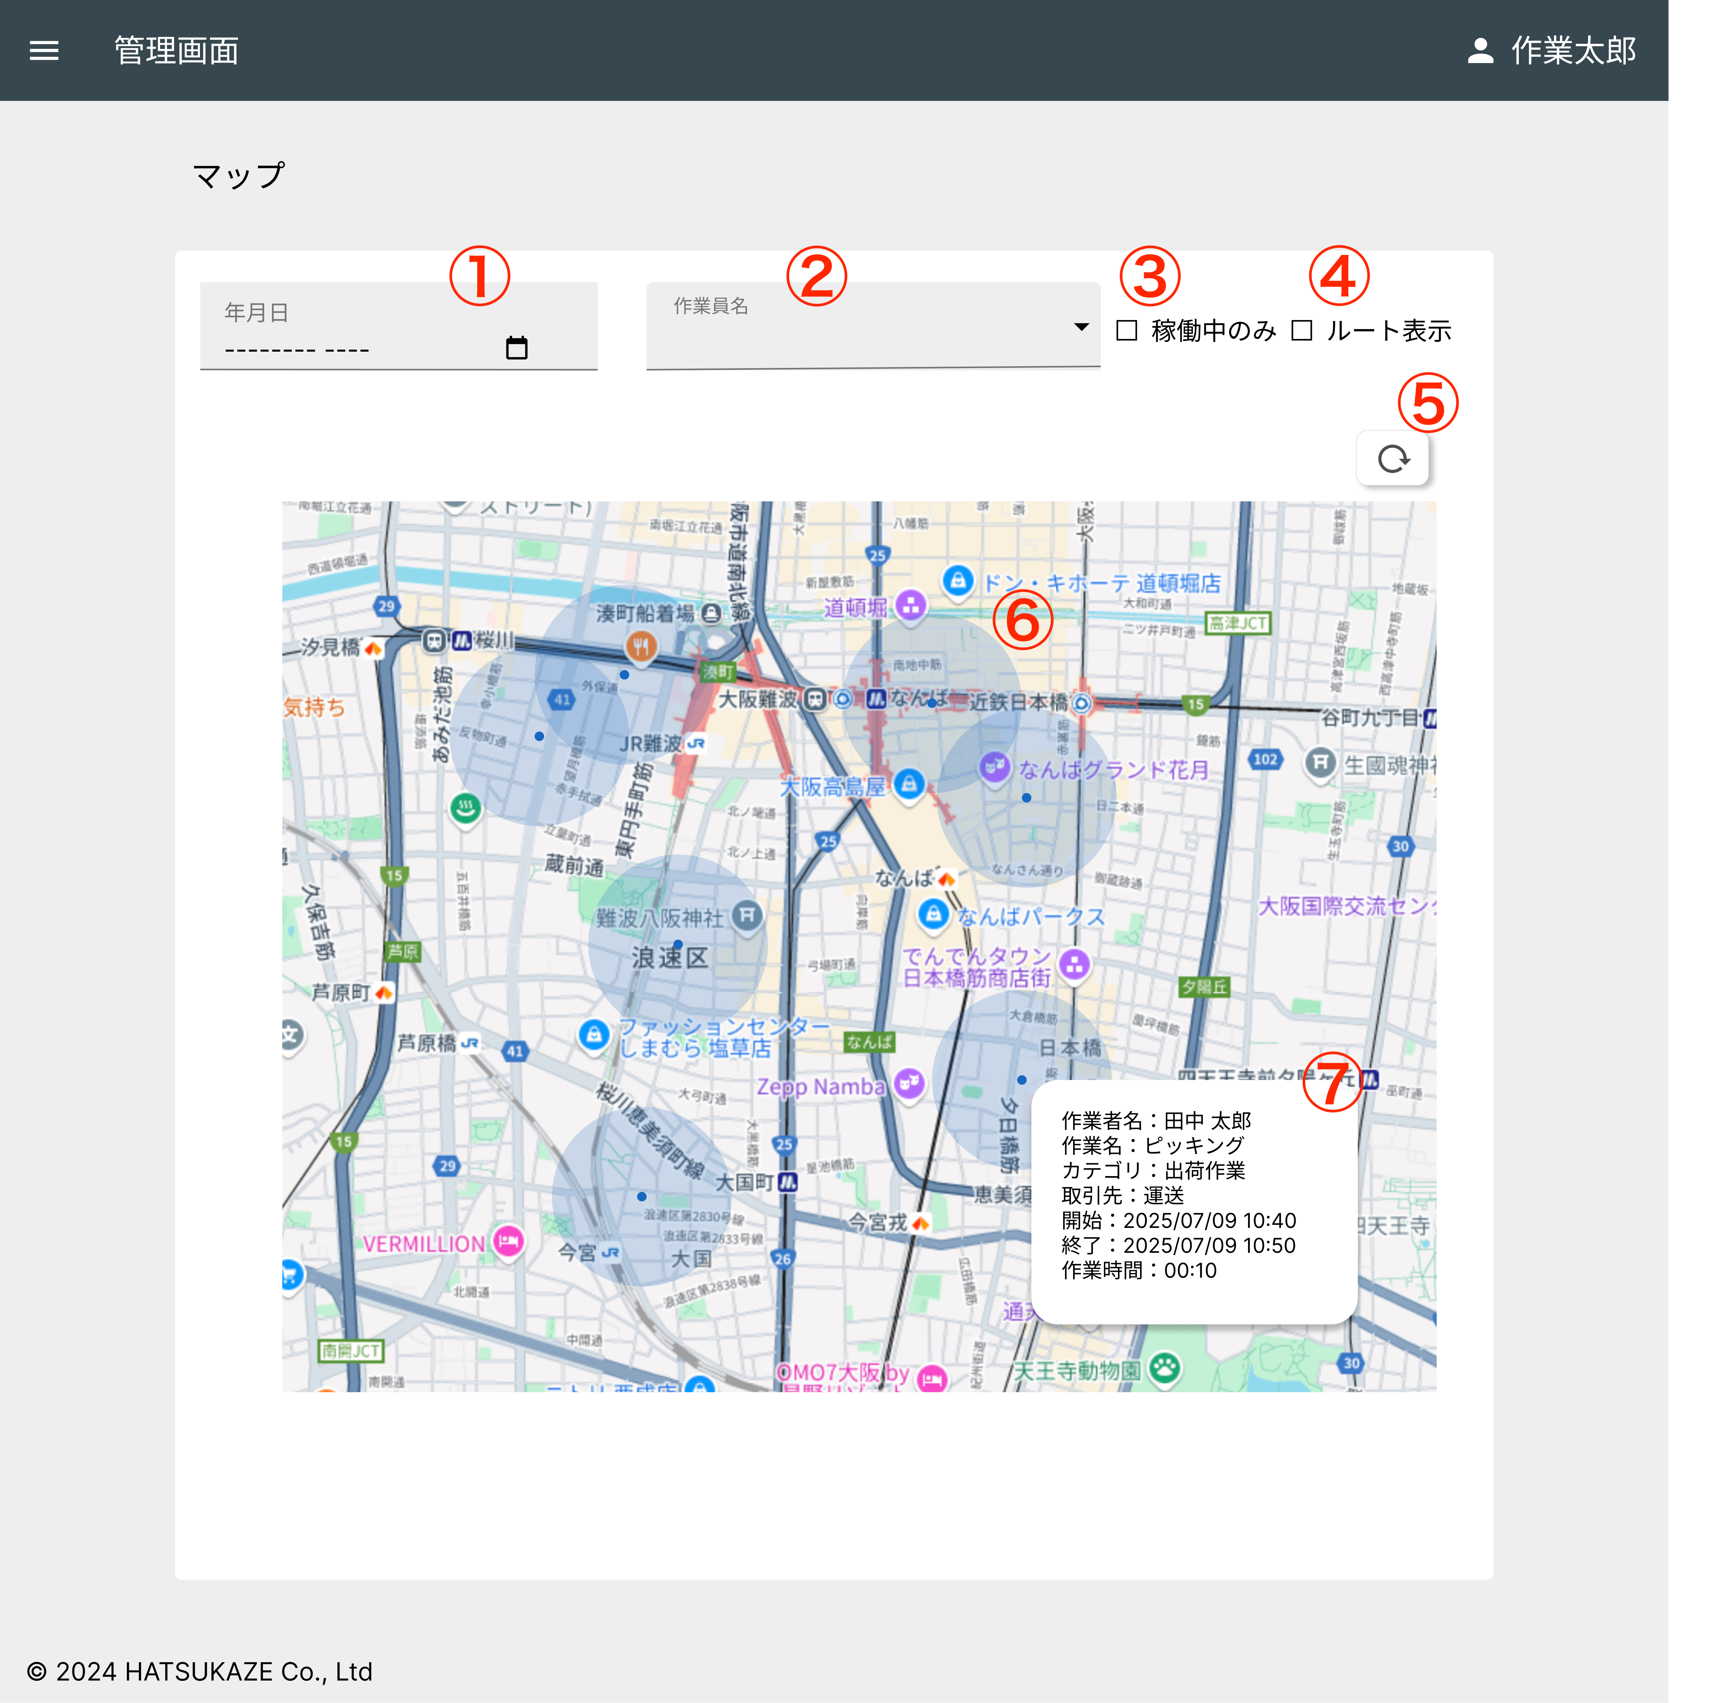This screenshot has height=1703, width=1730.
Task: Click the worker location dot in 浪速区
Action: pos(678,945)
